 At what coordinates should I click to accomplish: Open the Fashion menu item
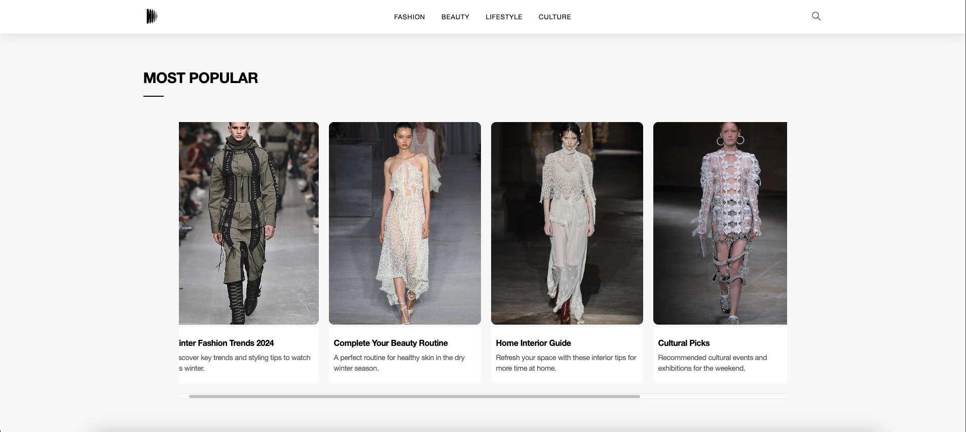click(409, 17)
